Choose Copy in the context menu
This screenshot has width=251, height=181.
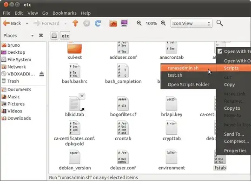[234, 85]
